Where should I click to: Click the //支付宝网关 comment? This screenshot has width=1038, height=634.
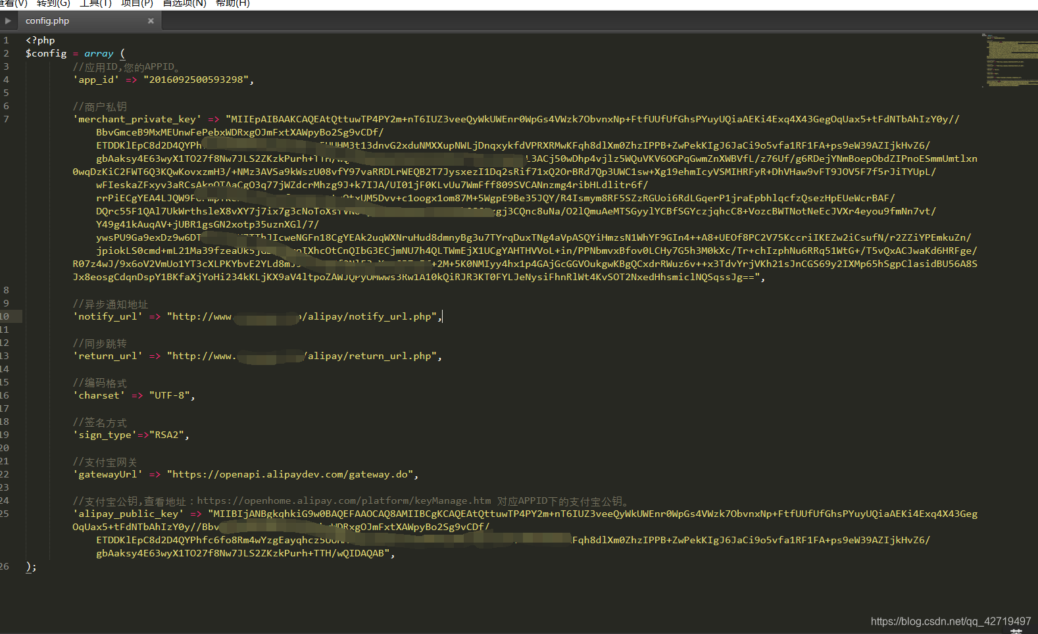pyautogui.click(x=105, y=462)
